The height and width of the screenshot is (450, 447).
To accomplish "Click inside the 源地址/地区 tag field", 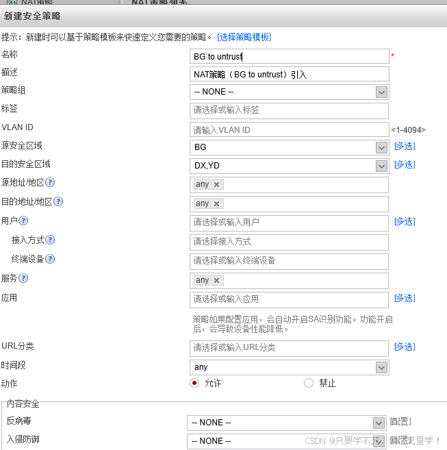I will pos(289,185).
